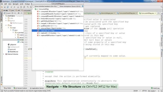Select forEach(BiConsumer) method entry
163x92 pixels.
(x=58, y=19)
